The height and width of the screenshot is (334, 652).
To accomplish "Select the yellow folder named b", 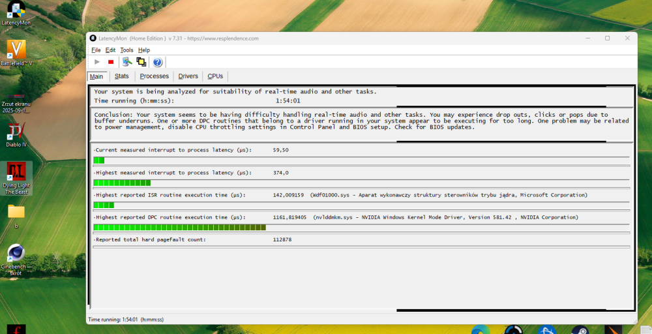I will [x=16, y=212].
